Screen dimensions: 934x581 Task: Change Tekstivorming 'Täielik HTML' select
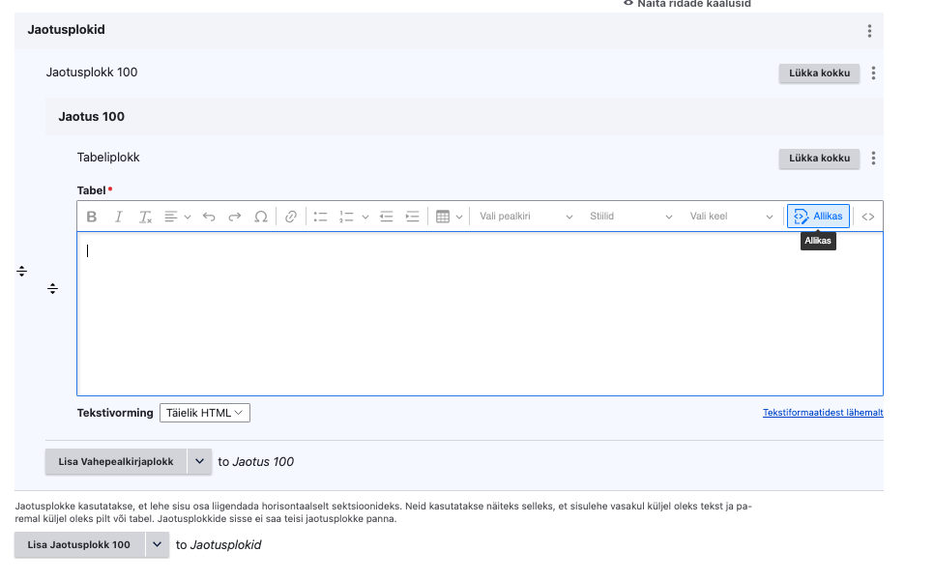(205, 413)
